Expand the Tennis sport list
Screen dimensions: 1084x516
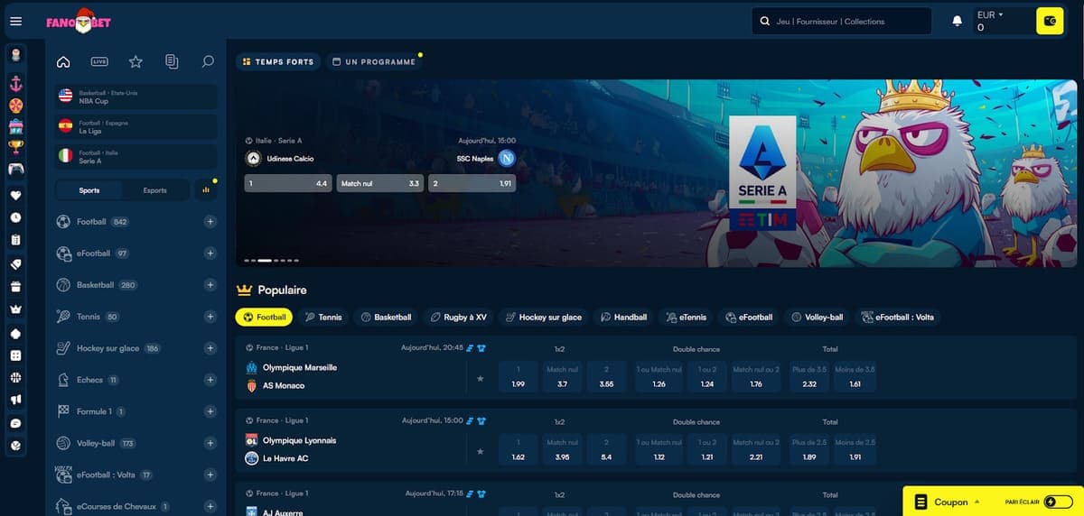[210, 317]
